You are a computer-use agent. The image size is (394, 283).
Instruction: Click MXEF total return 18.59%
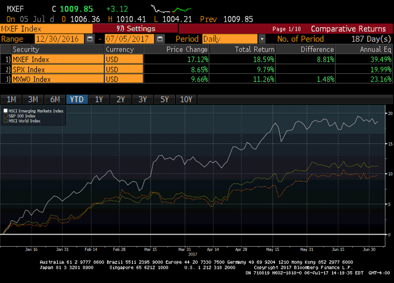[x=263, y=60]
